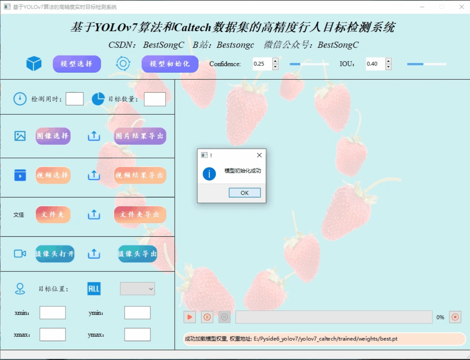Decrease IOU value with down arrow
This screenshot has height=360, width=470.
pyautogui.click(x=388, y=67)
